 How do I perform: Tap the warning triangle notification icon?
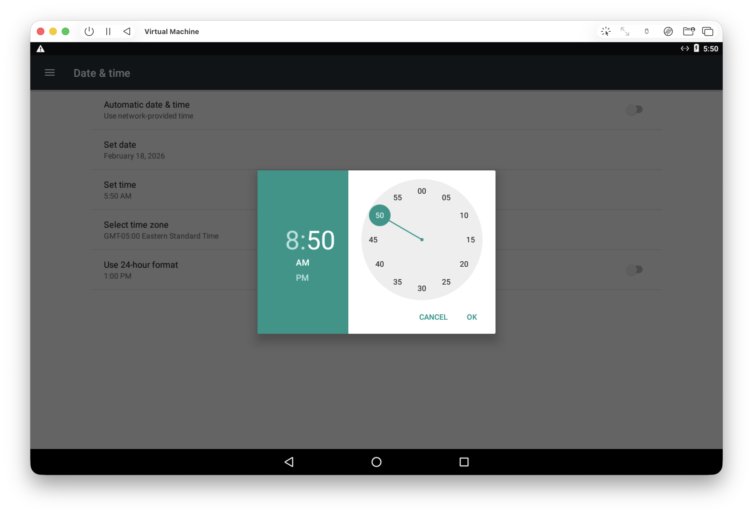(x=41, y=49)
